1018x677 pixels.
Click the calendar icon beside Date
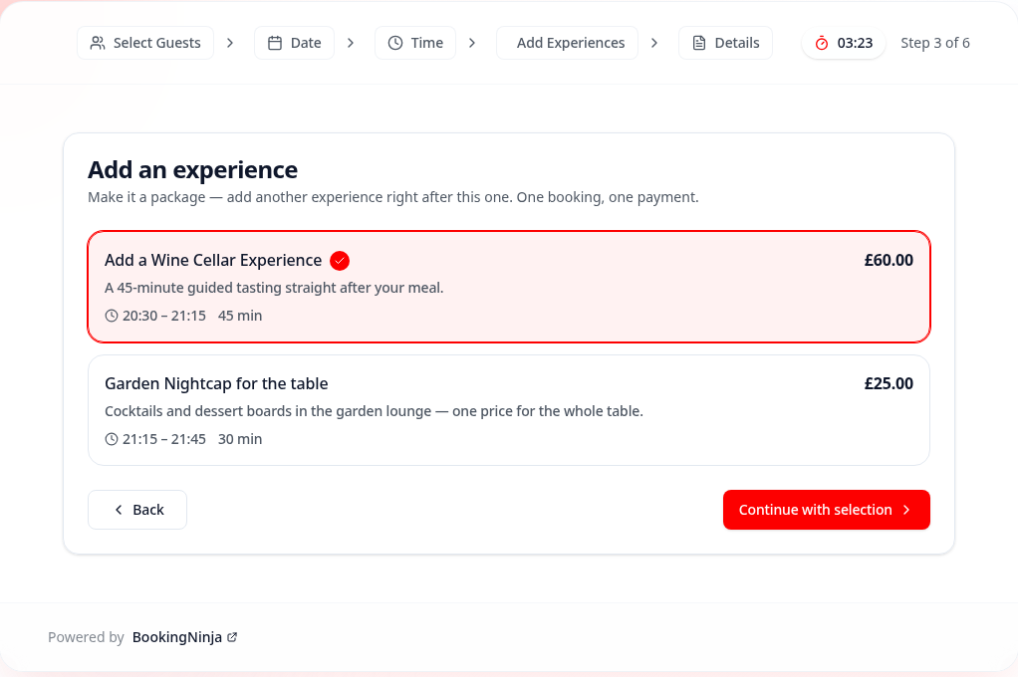tap(275, 43)
